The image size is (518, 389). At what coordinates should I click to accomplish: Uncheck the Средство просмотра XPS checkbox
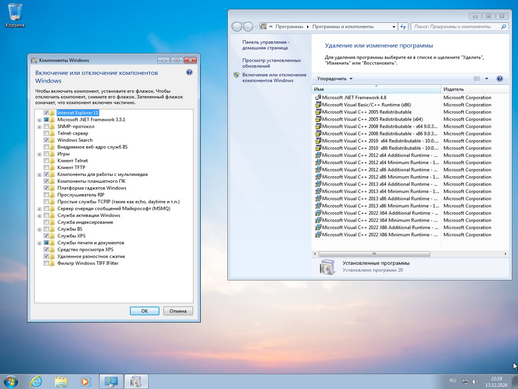(x=46, y=250)
